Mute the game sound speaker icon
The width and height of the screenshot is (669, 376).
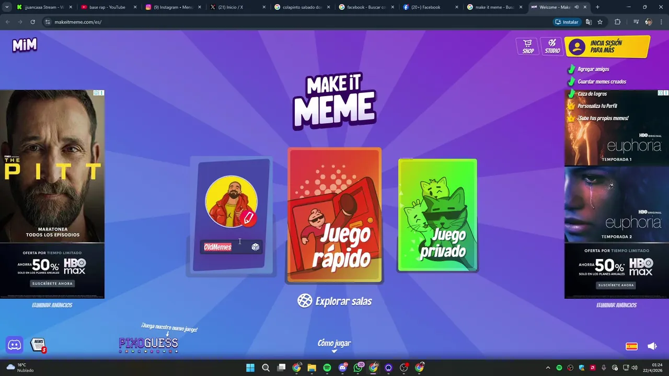point(652,346)
